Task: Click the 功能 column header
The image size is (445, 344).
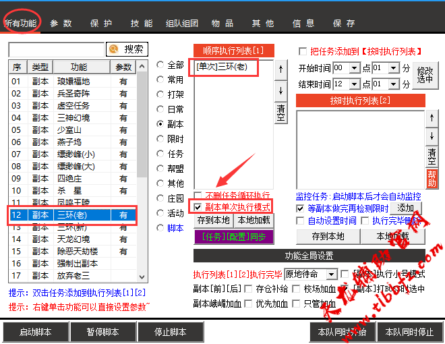Action: pyautogui.click(x=82, y=67)
